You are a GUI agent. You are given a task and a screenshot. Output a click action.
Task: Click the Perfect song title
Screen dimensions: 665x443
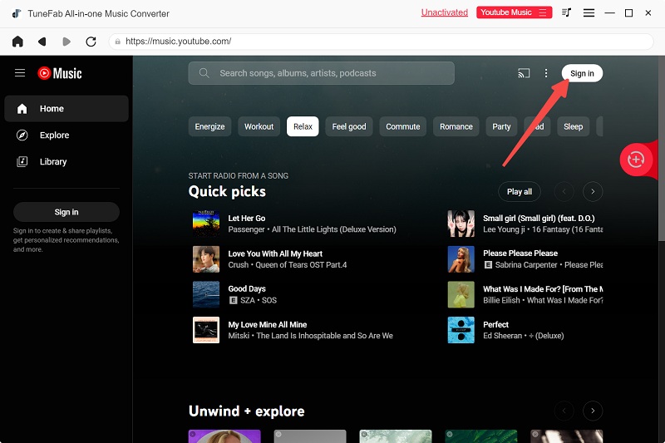(x=495, y=325)
